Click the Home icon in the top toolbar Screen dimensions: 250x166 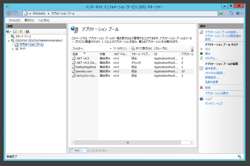[231, 13]
